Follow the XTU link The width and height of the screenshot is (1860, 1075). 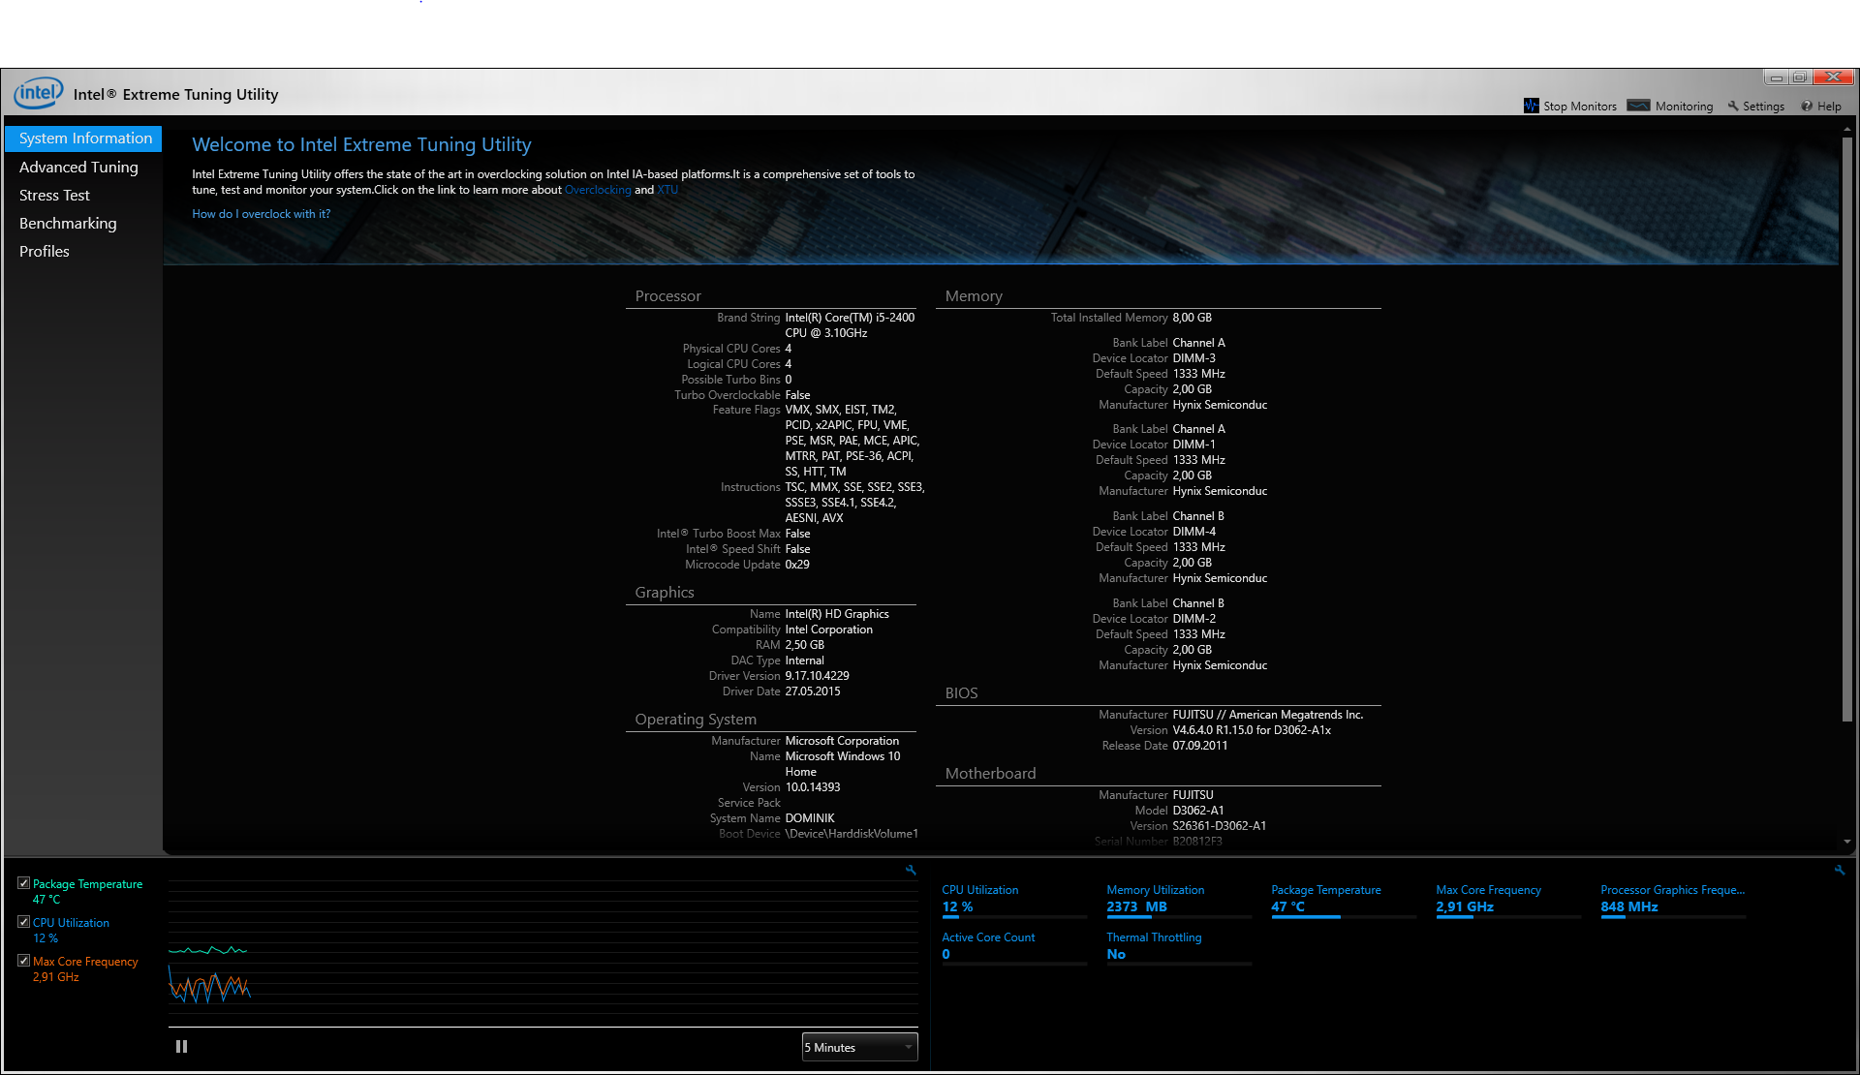[667, 190]
